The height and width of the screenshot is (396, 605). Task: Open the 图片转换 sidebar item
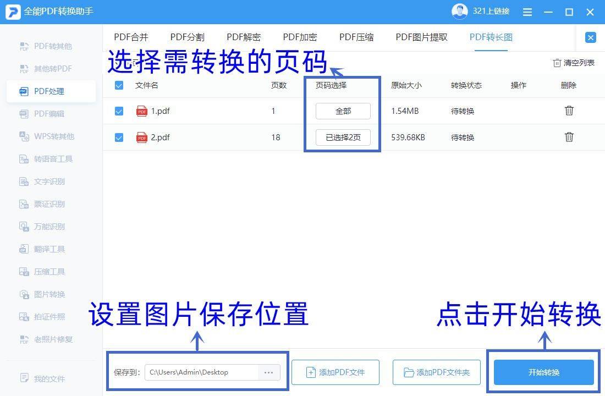42,294
